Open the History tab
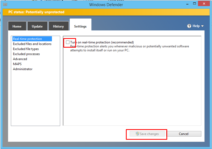This screenshot has height=149, width=212. click(x=58, y=26)
